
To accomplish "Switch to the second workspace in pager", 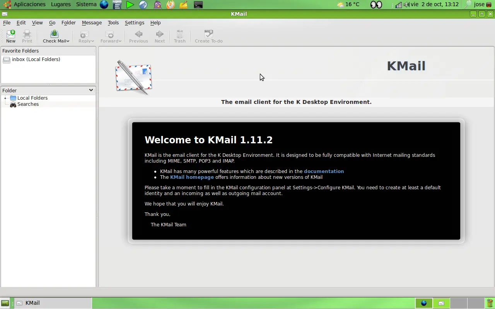I will click(x=441, y=303).
